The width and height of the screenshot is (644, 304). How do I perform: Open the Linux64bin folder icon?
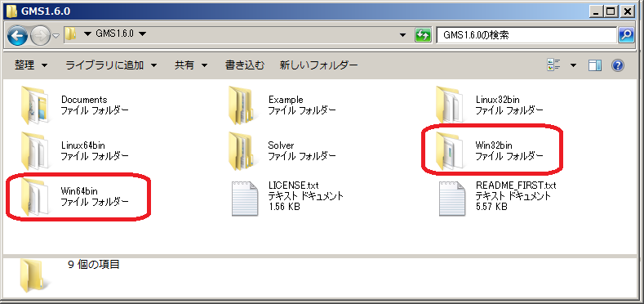pos(36,151)
